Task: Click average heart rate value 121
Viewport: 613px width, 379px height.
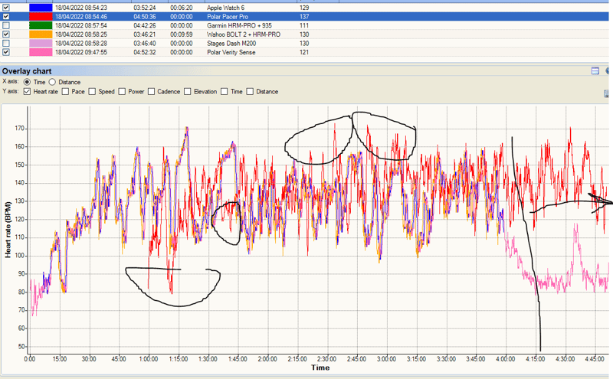Action: coord(304,52)
